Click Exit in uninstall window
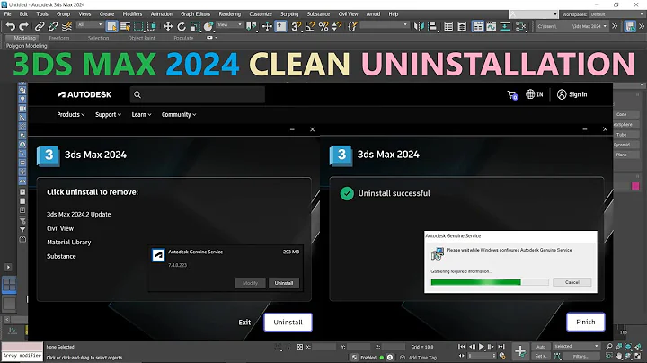 (244, 323)
